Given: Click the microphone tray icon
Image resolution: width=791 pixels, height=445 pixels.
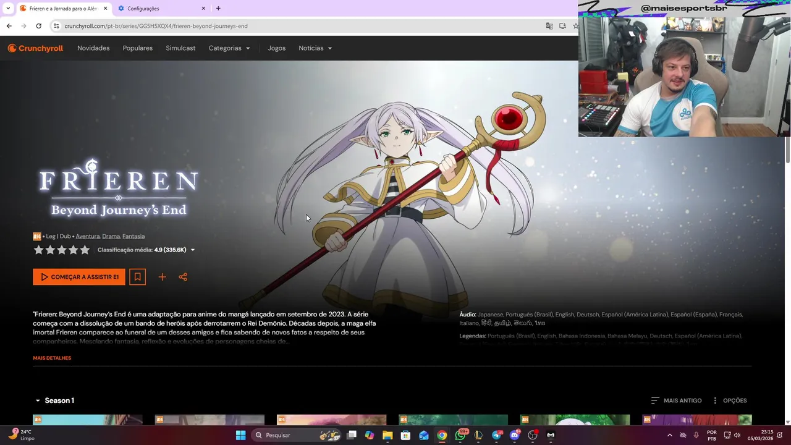Looking at the screenshot, I should [x=696, y=435].
